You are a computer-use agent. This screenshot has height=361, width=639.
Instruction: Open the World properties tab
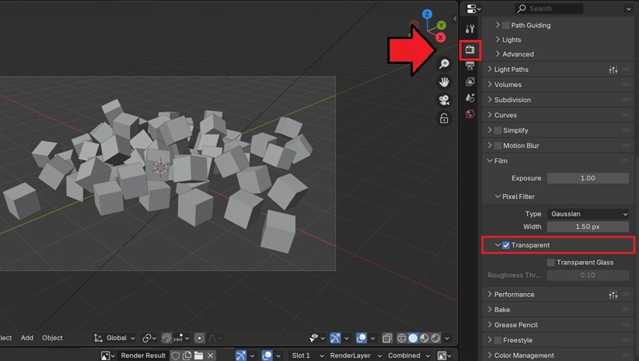470,113
